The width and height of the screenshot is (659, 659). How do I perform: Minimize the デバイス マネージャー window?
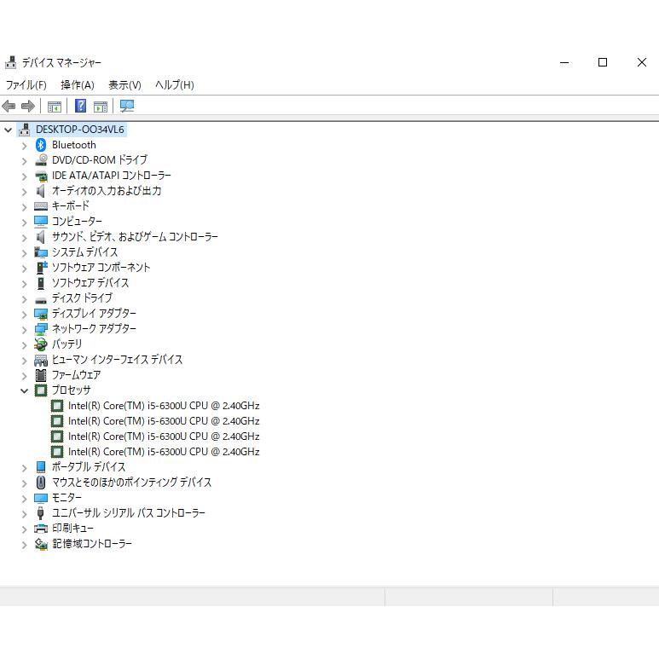click(x=564, y=62)
